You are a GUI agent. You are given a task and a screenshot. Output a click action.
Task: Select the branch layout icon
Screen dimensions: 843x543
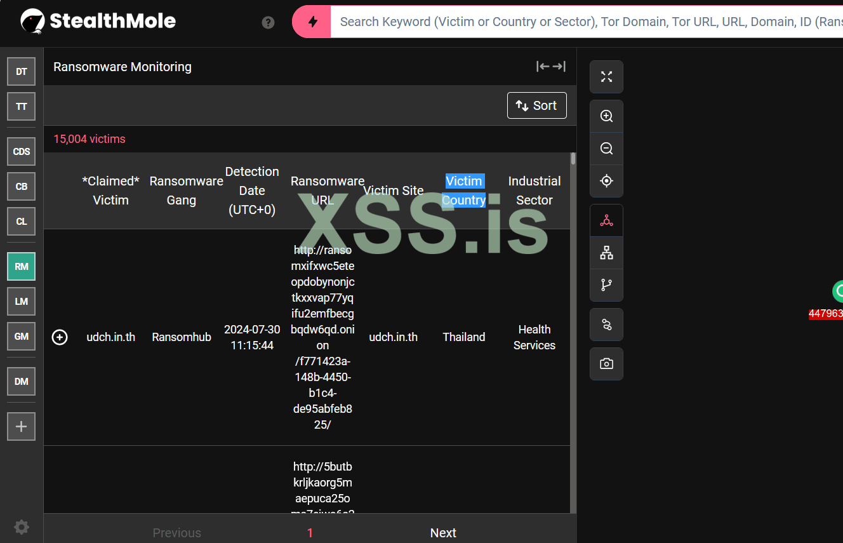pyautogui.click(x=606, y=285)
